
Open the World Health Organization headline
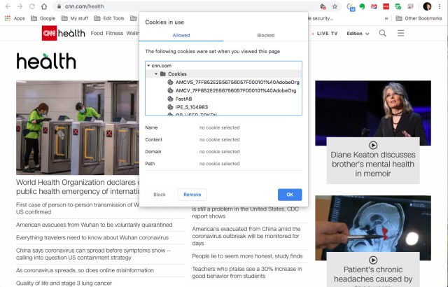(78, 187)
